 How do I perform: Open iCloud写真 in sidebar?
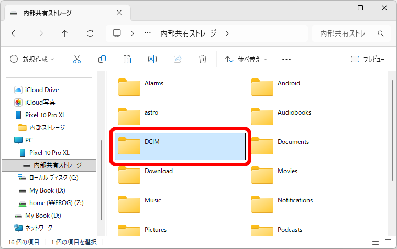coord(40,103)
